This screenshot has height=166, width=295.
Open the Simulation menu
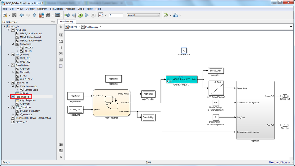(x=56, y=9)
